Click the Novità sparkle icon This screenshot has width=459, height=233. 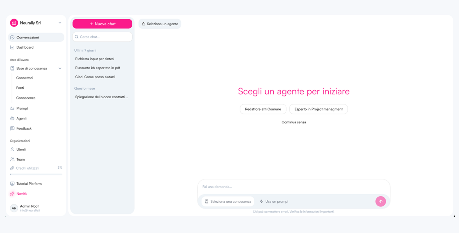pyautogui.click(x=12, y=194)
